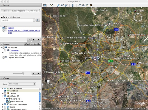
Task: Switch to the Cómo llegar tab
Action: coord(33,11)
